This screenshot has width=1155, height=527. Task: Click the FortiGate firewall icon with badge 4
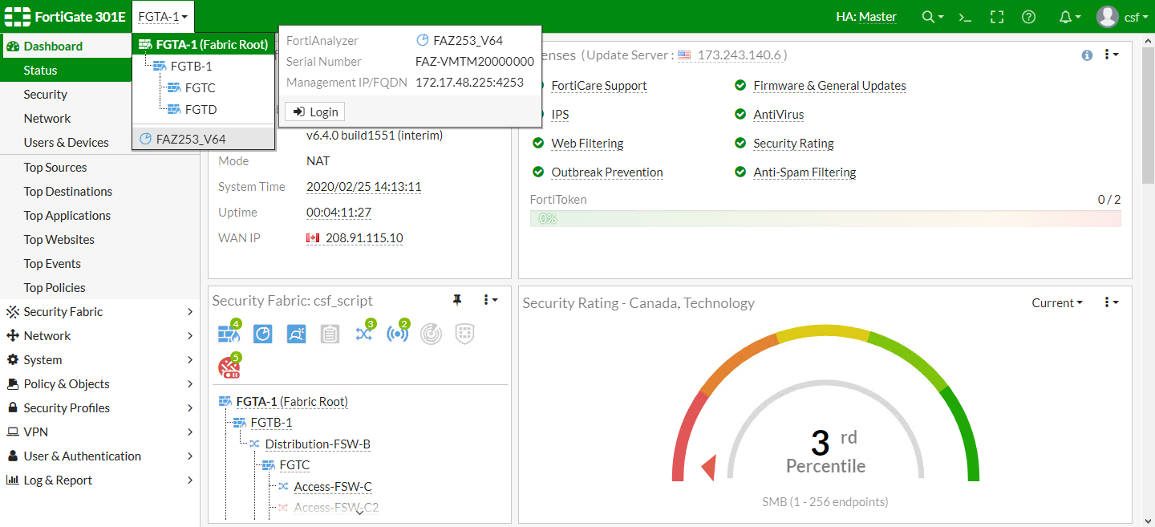tap(228, 334)
